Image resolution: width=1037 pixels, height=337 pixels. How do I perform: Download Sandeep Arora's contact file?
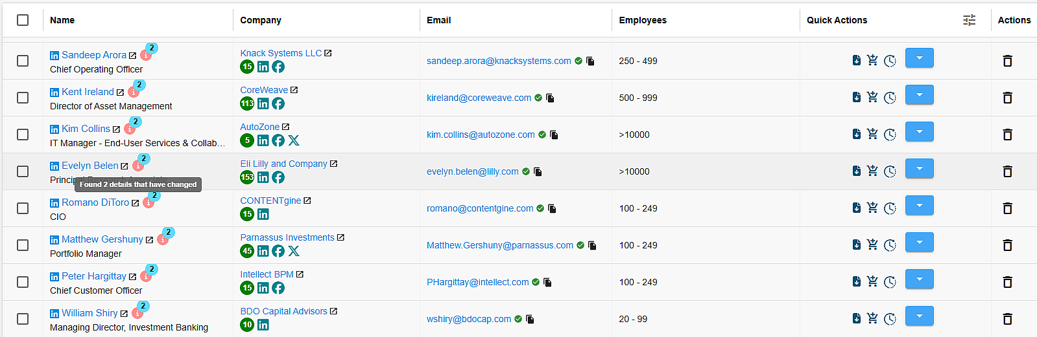coord(857,60)
